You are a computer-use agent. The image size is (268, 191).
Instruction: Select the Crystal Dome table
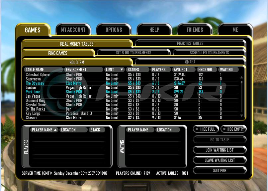(x=132, y=105)
